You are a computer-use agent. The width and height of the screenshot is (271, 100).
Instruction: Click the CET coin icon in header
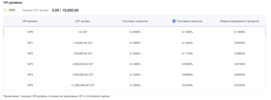174,21
